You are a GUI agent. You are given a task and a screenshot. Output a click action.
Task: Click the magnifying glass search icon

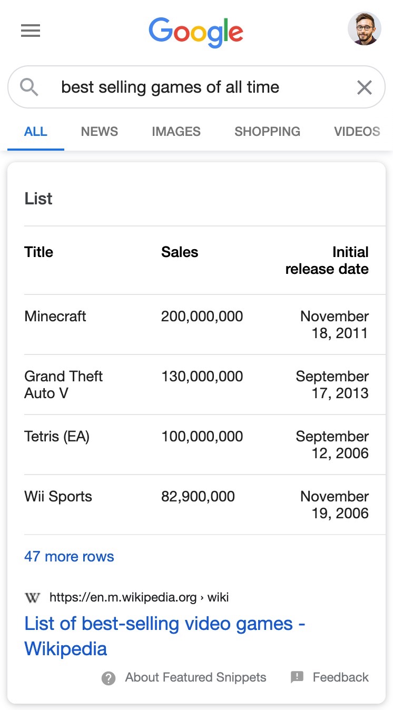click(29, 87)
